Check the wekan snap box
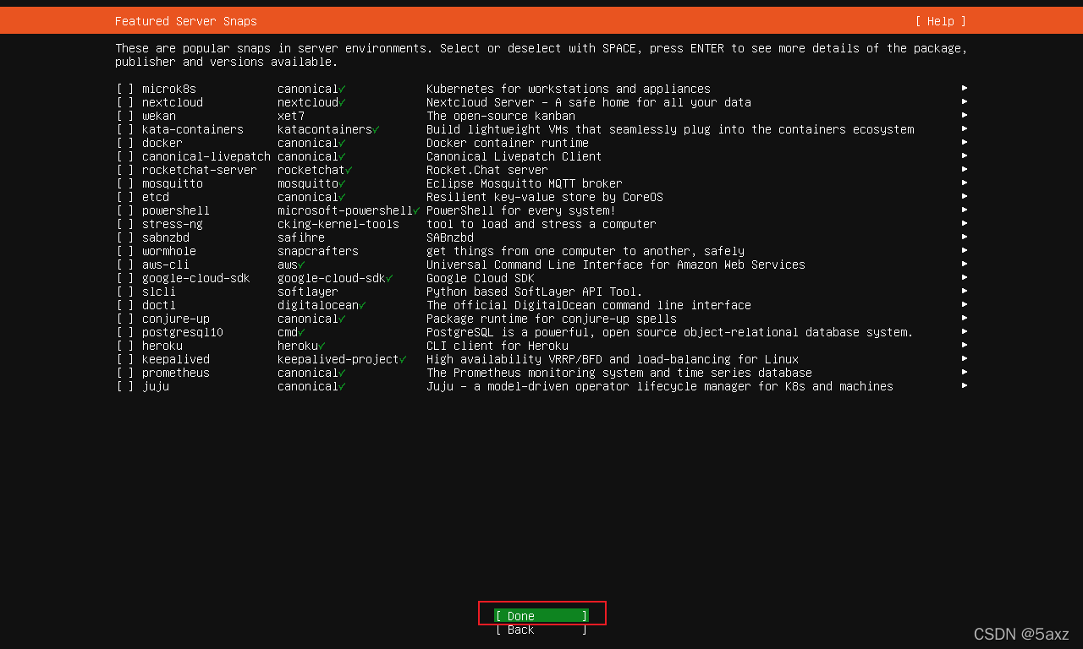This screenshot has height=649, width=1083. click(125, 116)
